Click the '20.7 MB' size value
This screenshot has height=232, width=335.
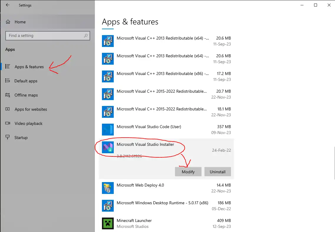(x=223, y=92)
